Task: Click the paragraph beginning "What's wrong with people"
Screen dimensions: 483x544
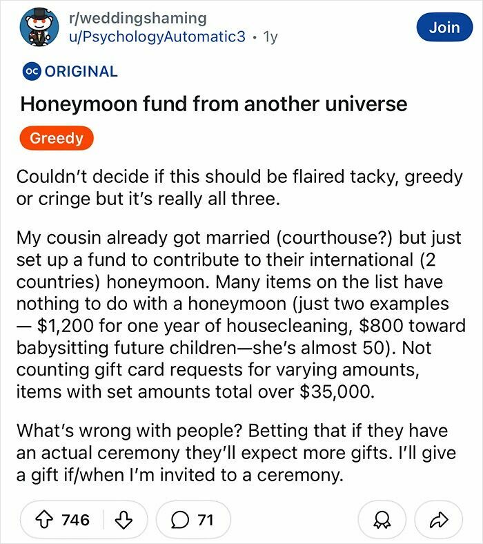Action: tap(236, 453)
